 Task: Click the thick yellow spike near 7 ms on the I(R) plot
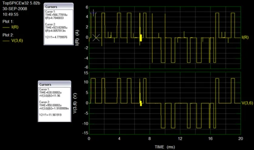click(141, 38)
